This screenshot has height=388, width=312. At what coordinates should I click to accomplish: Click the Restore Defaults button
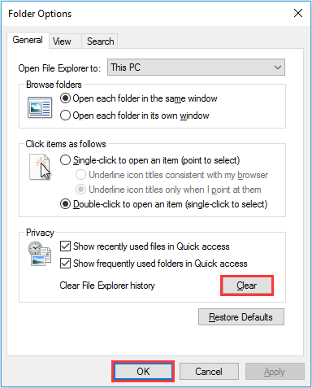(x=241, y=316)
